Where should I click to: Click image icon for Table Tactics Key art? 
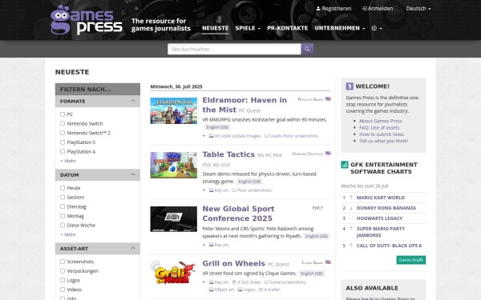coord(211,190)
